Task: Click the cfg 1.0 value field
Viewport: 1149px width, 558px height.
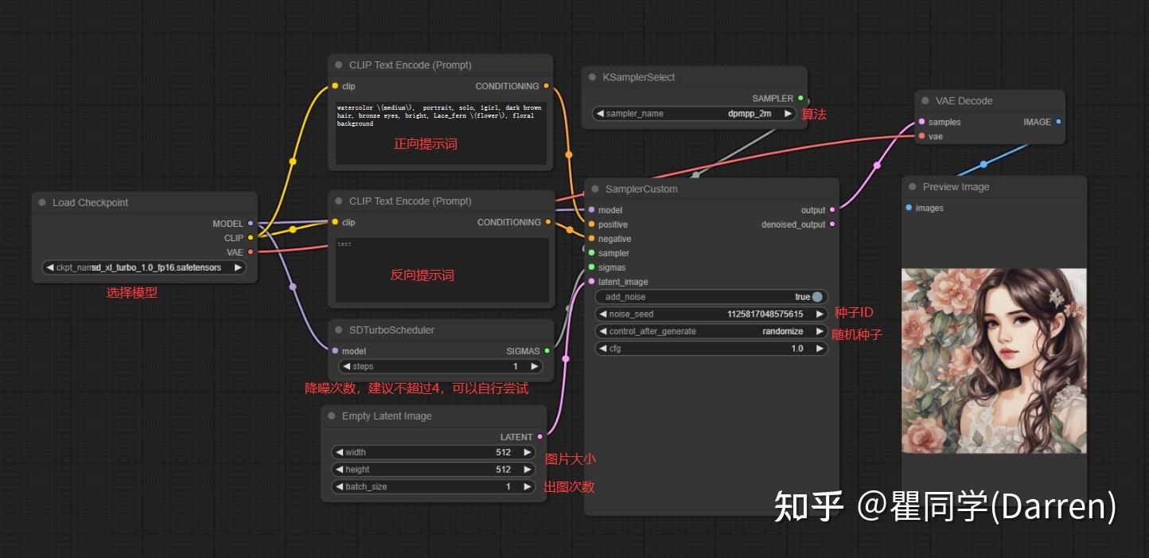Action: click(x=711, y=349)
